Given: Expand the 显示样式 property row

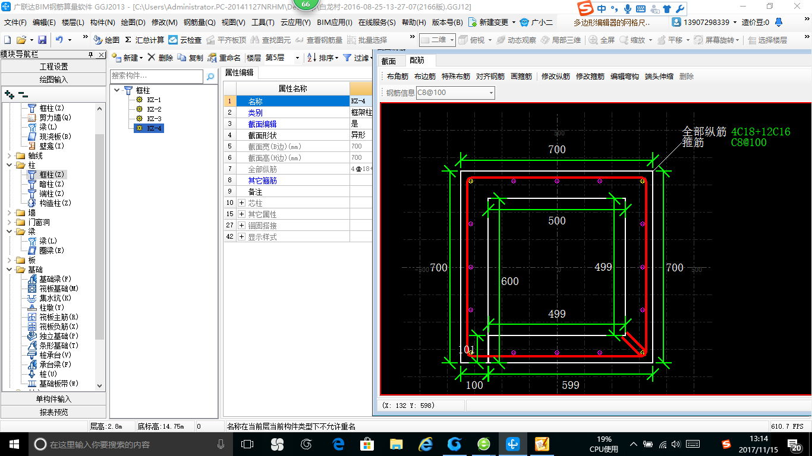Looking at the screenshot, I should (x=241, y=237).
